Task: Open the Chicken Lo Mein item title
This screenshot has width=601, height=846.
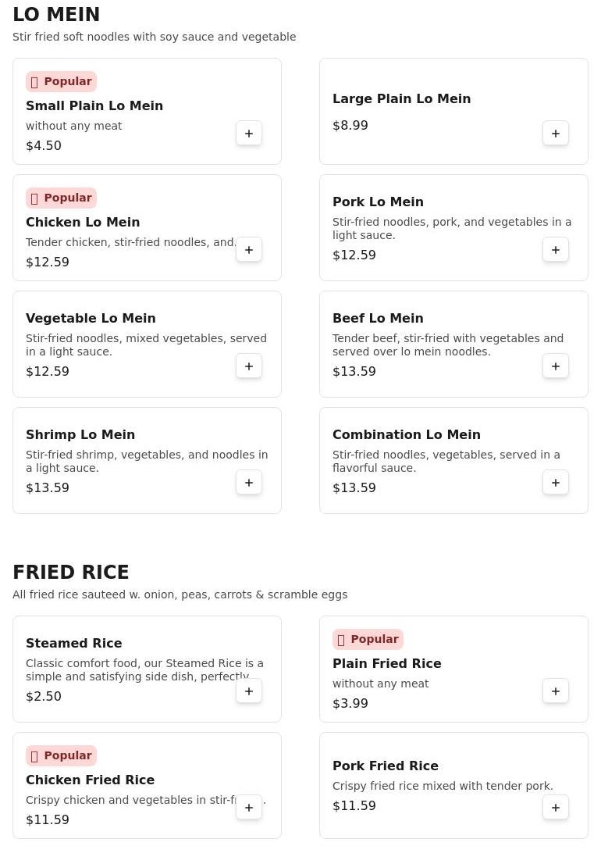Action: pyautogui.click(x=83, y=222)
